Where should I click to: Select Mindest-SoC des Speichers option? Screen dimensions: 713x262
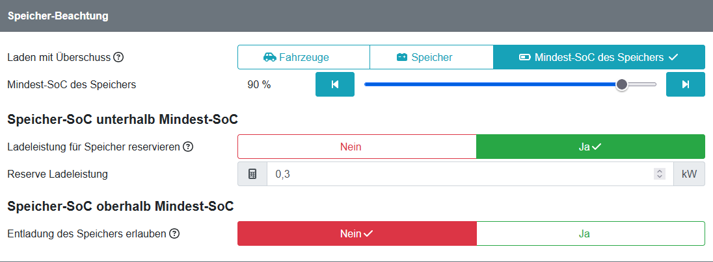599,57
